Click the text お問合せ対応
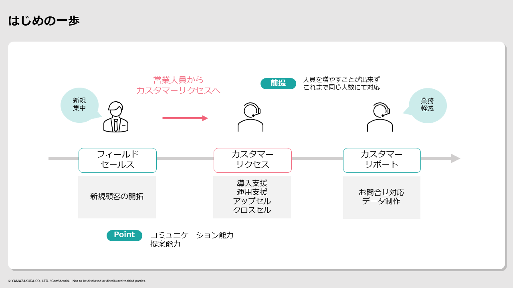This screenshot has height=288, width=513. point(382,192)
